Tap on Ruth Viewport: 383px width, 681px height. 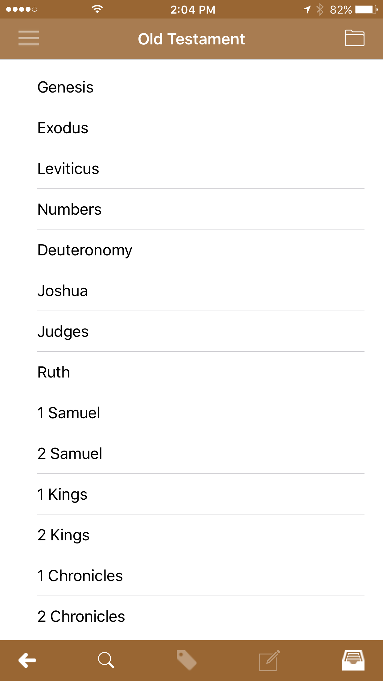(54, 372)
